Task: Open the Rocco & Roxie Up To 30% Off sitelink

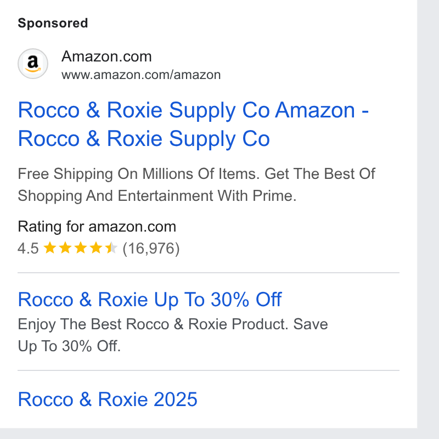Action: (150, 300)
